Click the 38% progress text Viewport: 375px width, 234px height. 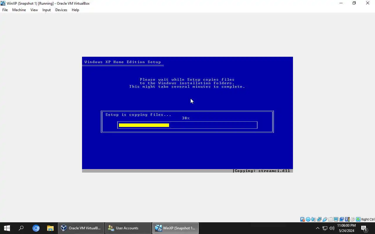186,118
